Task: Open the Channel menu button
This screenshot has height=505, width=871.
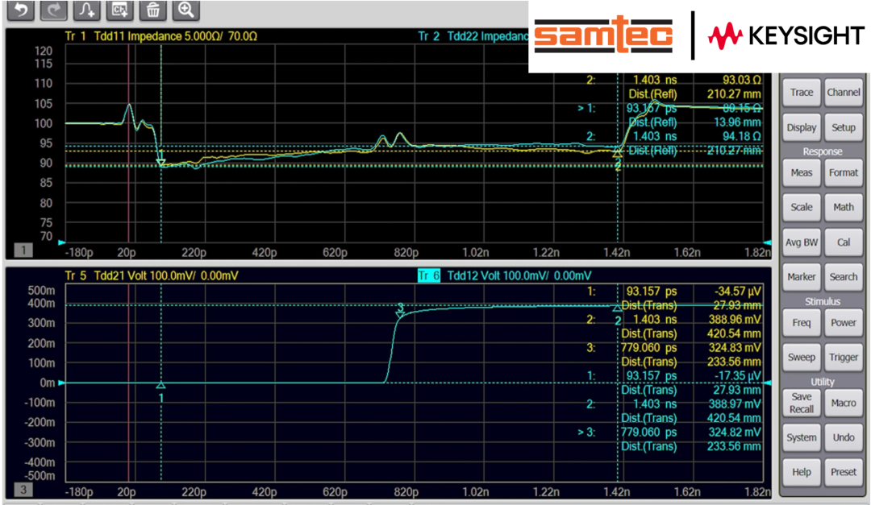Action: [844, 92]
